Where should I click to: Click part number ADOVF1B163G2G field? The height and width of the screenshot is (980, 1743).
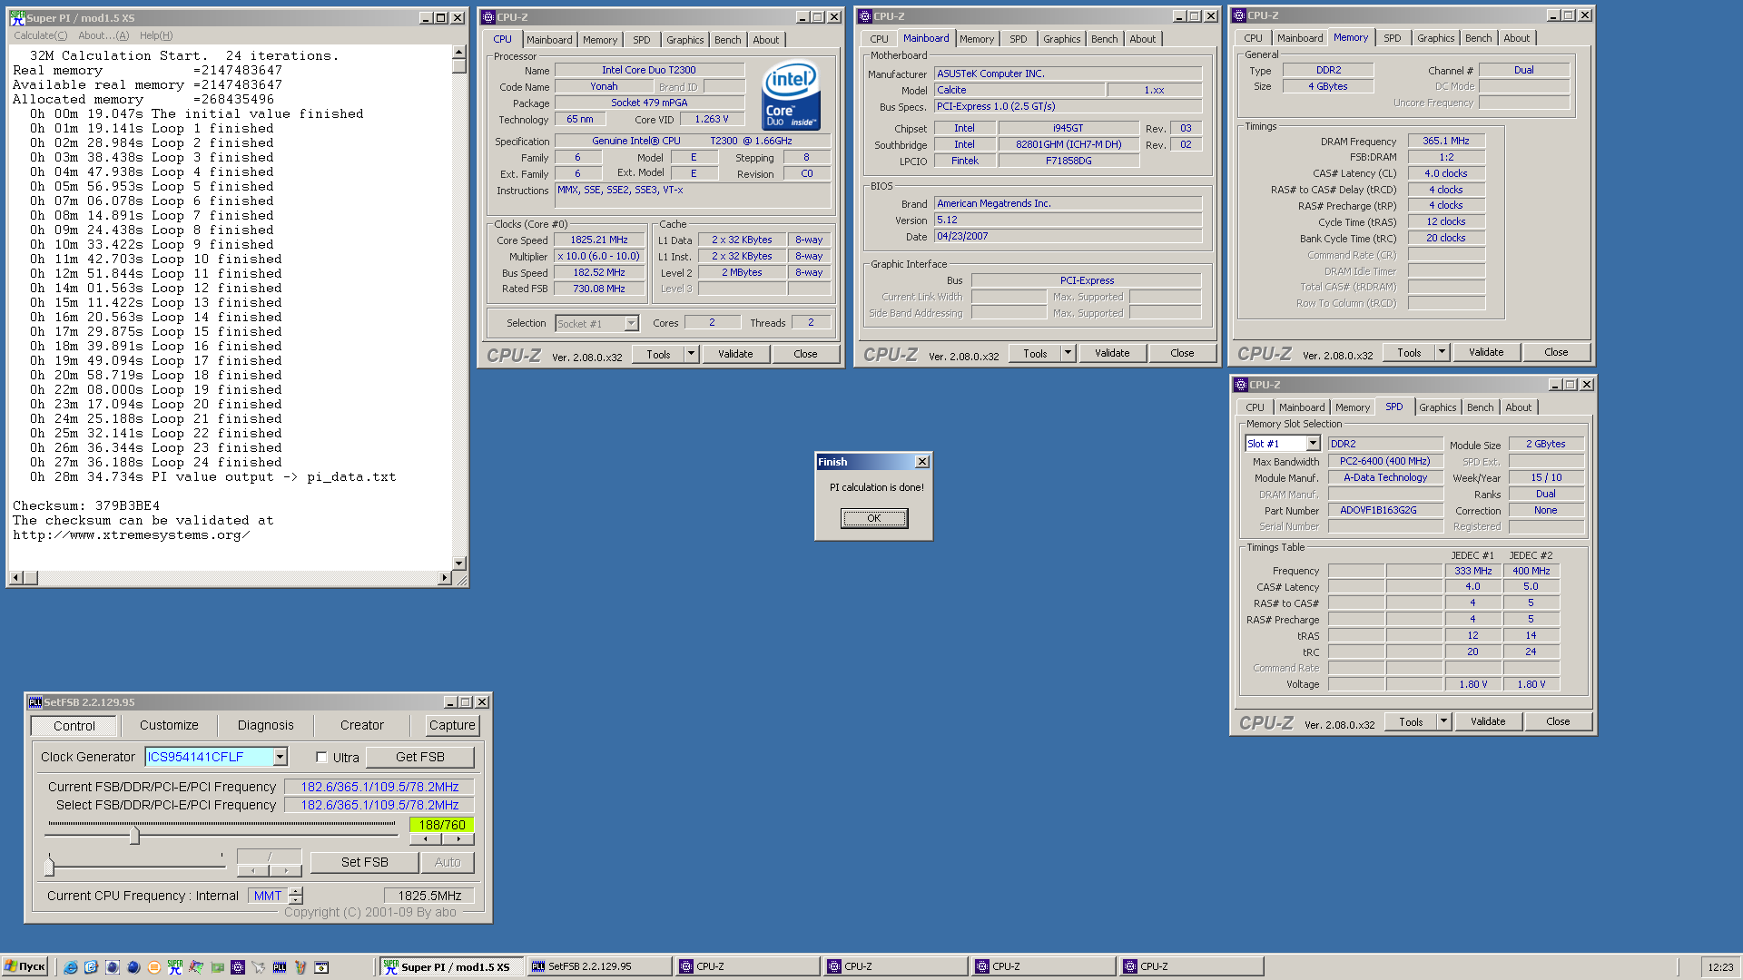(1385, 511)
